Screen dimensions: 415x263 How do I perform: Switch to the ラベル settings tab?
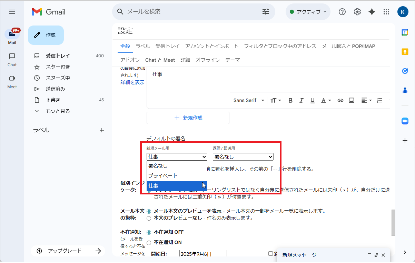click(142, 46)
